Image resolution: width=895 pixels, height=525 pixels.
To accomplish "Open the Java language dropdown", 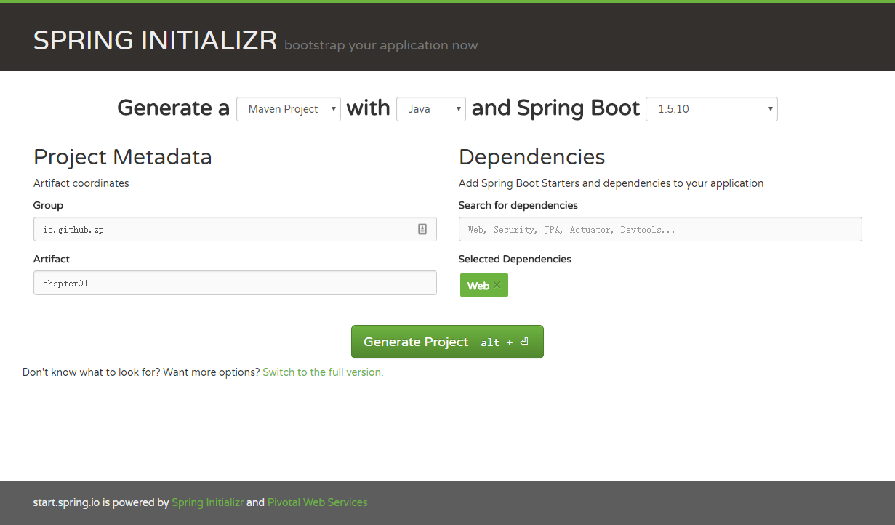I will (x=431, y=109).
